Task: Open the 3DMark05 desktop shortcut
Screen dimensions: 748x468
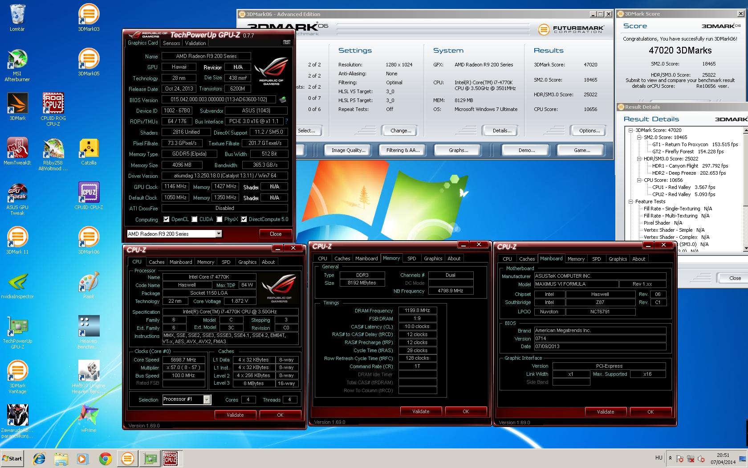Action: [x=89, y=62]
